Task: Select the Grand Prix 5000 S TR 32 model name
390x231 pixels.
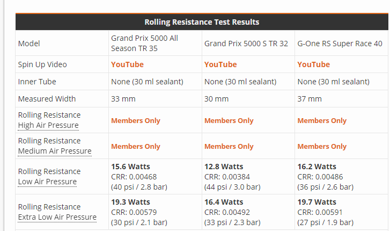Action: click(246, 44)
